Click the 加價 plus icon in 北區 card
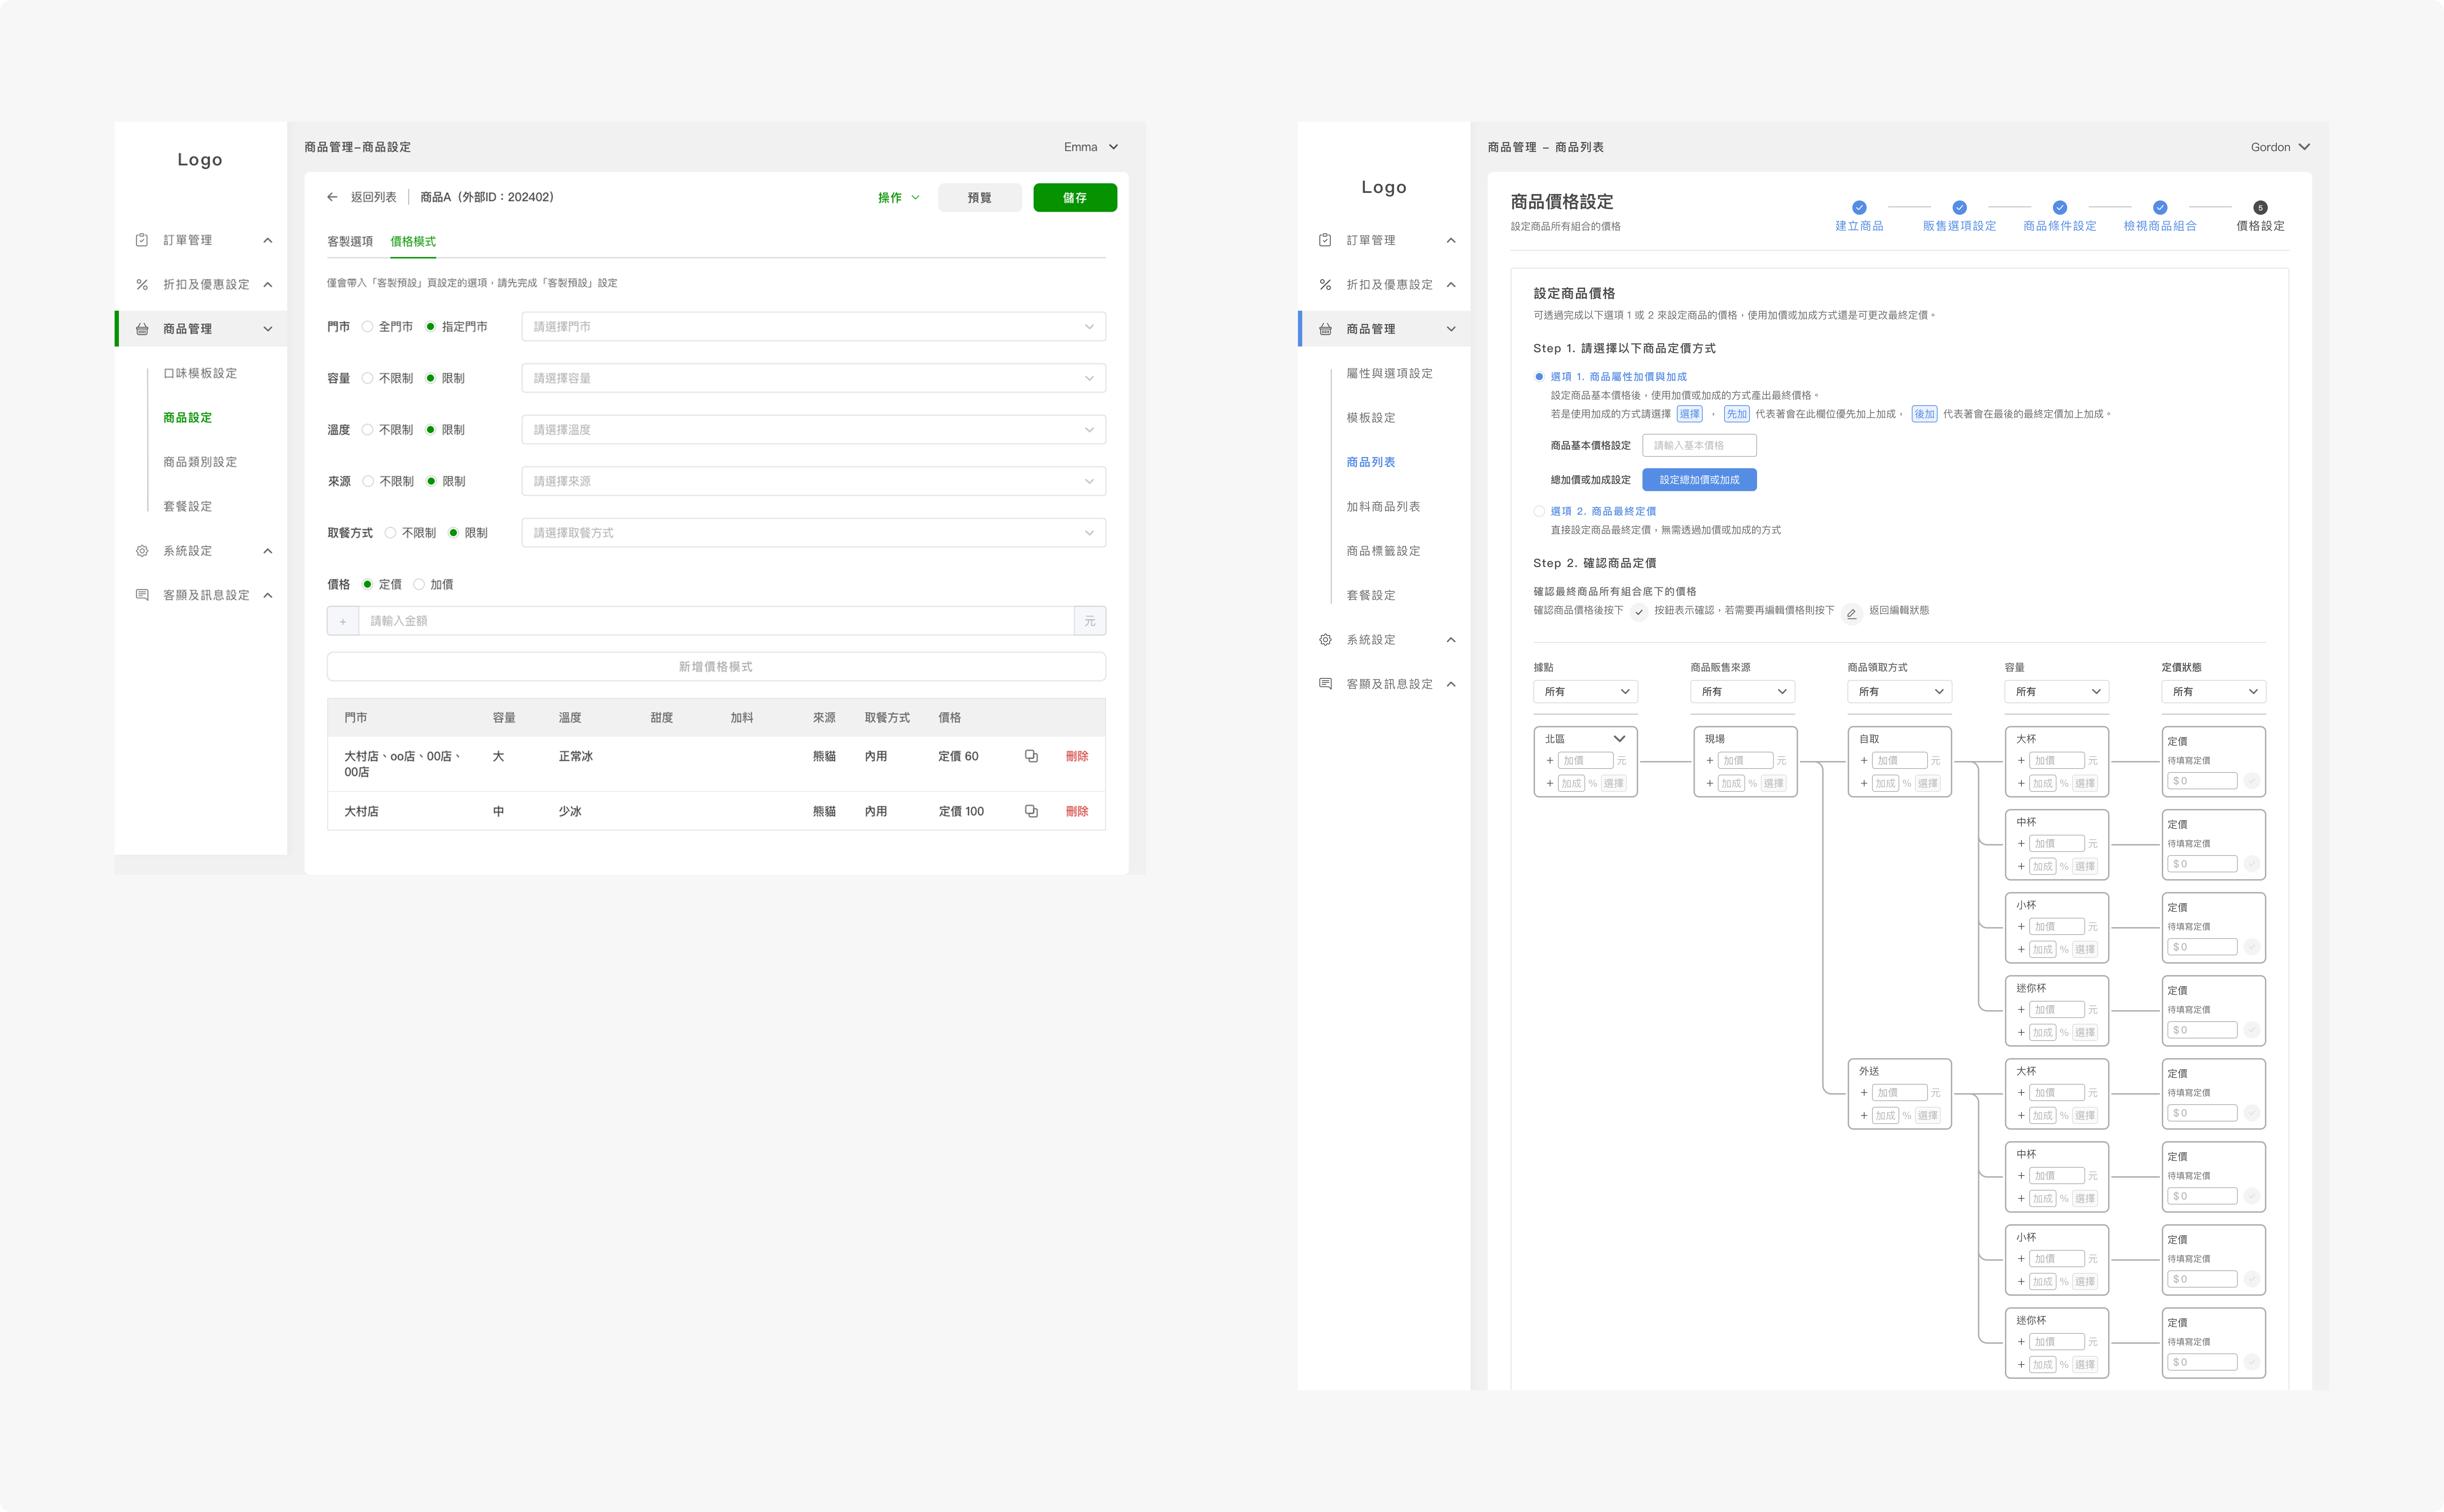This screenshot has height=1512, width=2444. point(1550,761)
